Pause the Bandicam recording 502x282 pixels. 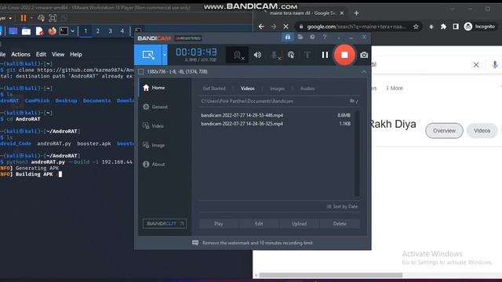(325, 55)
